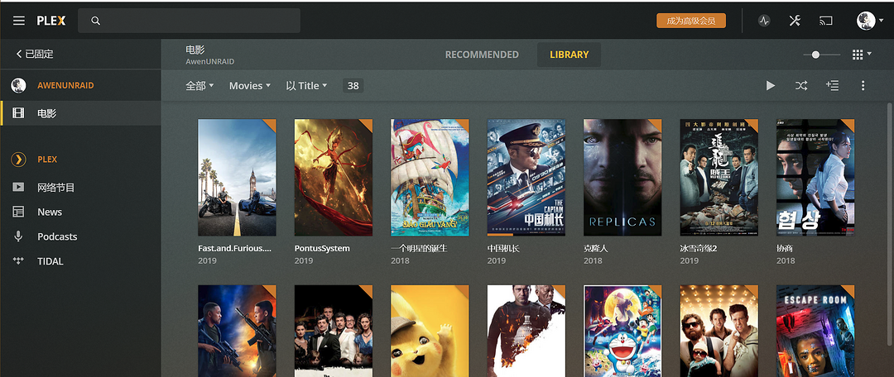Open the Replicas poster
The image size is (894, 377).
tap(622, 178)
